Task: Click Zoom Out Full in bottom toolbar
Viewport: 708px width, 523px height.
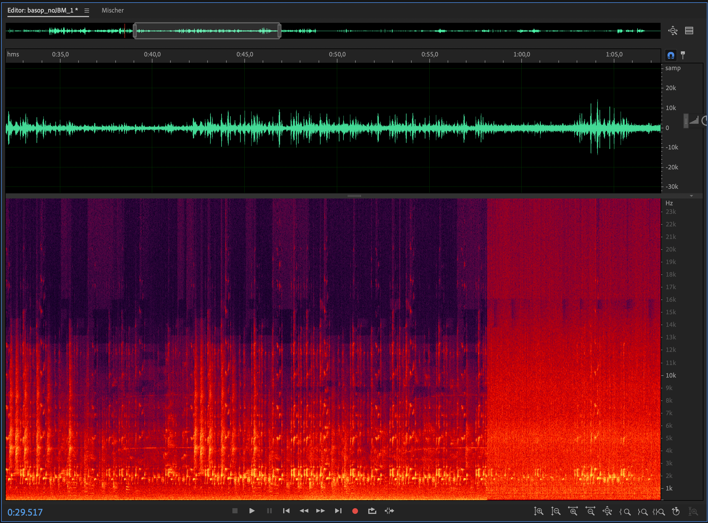Action: [607, 511]
